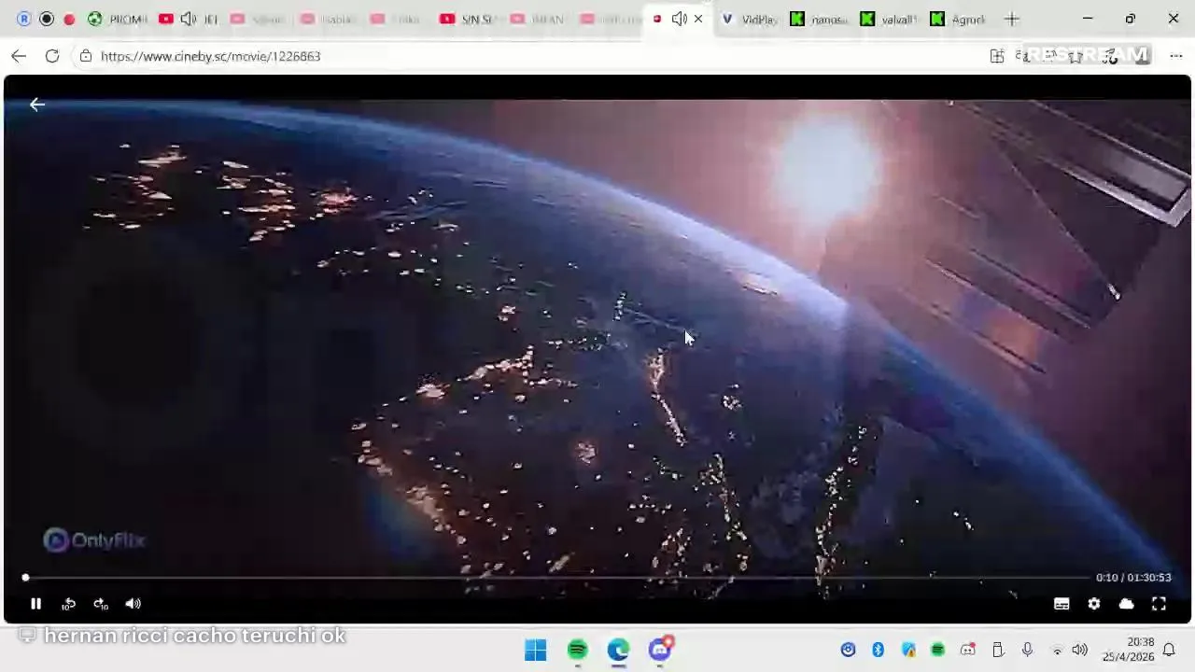Close the current playing tab
Viewport: 1195px width, 672px height.
698,19
